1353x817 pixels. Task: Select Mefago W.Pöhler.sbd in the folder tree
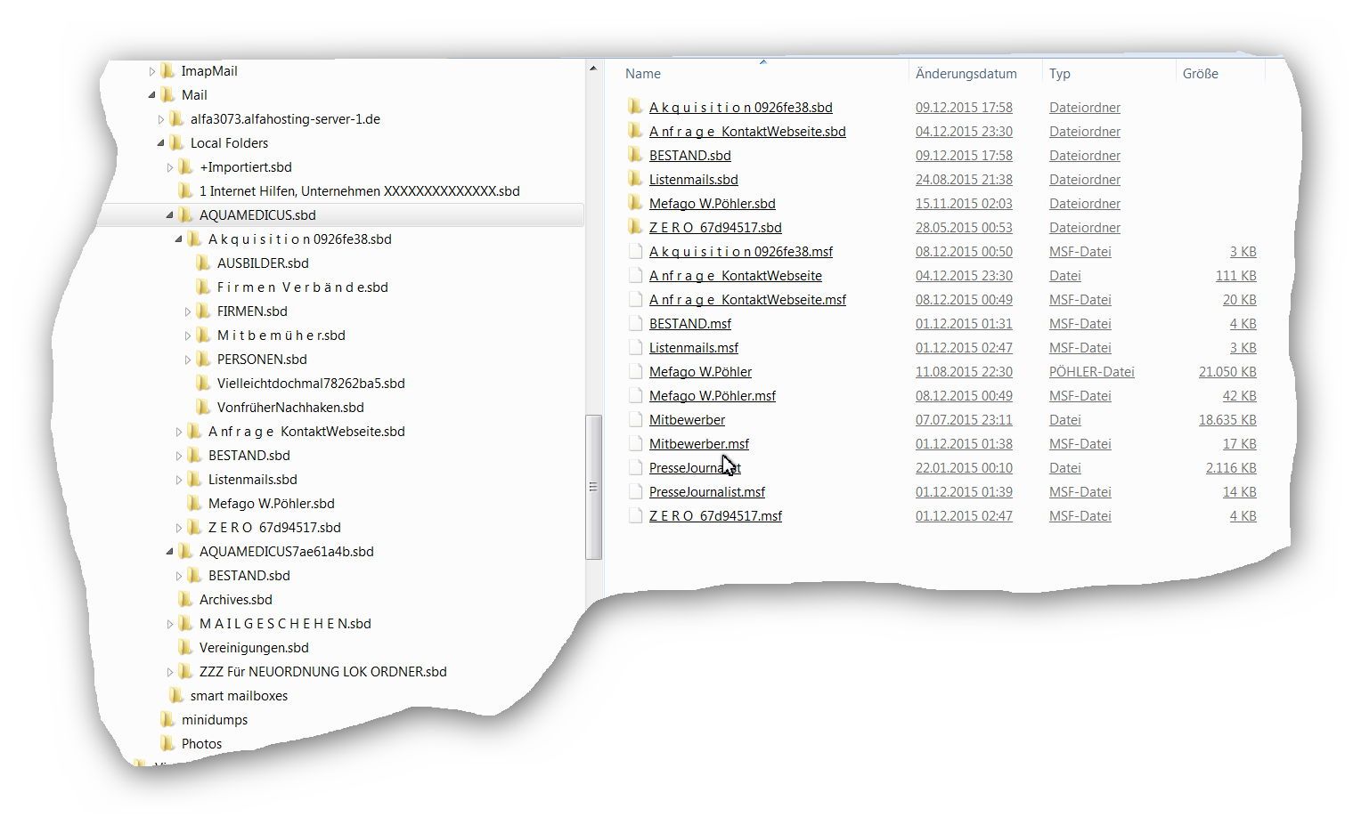(272, 503)
